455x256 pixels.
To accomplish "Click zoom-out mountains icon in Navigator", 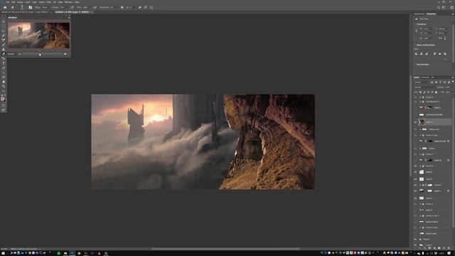I will click(20, 54).
